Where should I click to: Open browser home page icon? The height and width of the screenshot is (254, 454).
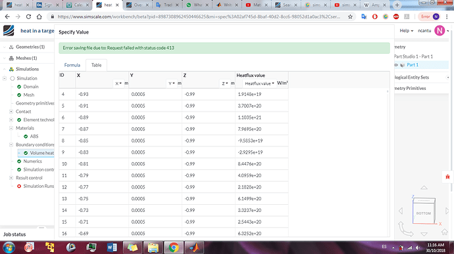(39, 17)
